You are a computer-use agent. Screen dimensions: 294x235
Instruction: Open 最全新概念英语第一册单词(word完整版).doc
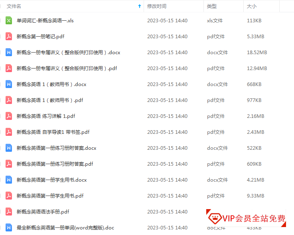tap(65, 227)
